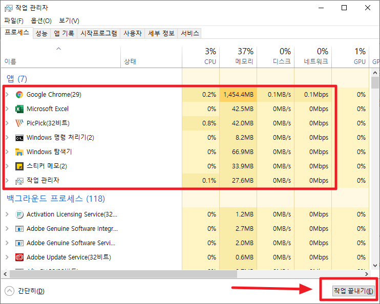Click the Windows 탐색기 folder icon
Image resolution: width=380 pixels, height=304 pixels.
click(19, 152)
